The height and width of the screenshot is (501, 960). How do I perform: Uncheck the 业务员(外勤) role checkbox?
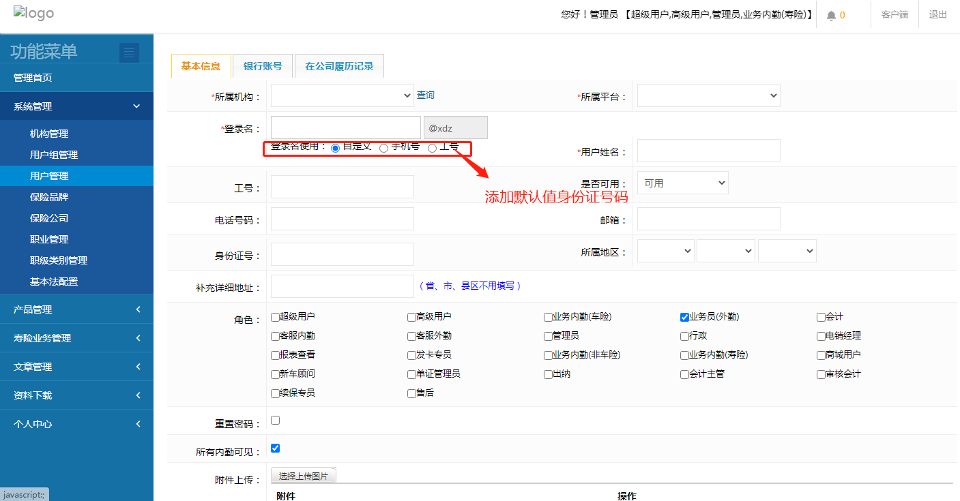pyautogui.click(x=684, y=317)
